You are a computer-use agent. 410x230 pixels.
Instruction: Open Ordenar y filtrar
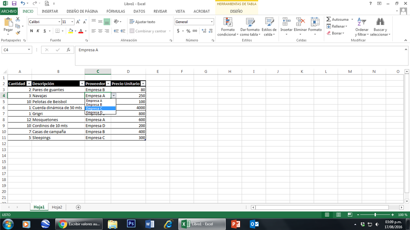[362, 27]
